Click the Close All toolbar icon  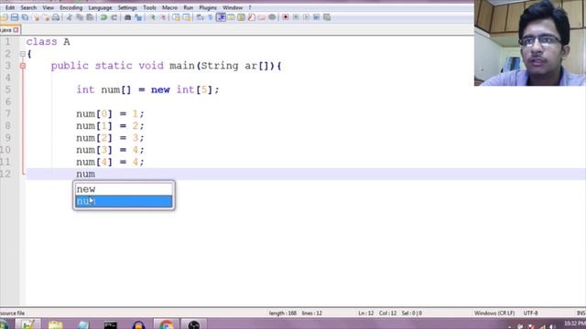click(x=46, y=17)
